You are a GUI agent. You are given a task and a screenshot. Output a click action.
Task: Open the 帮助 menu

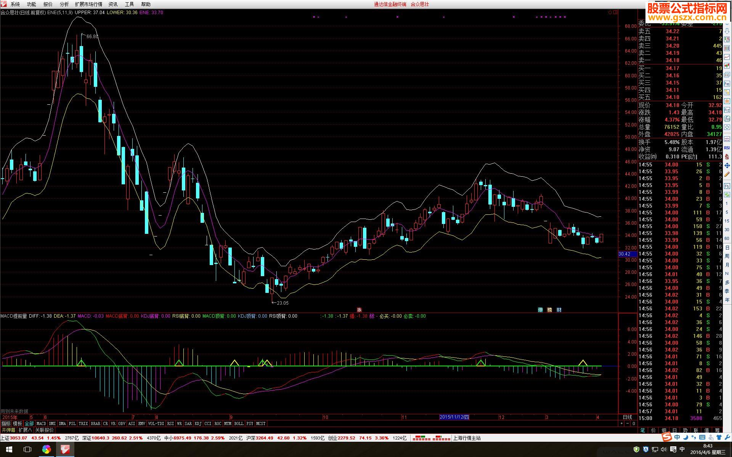pos(146,4)
